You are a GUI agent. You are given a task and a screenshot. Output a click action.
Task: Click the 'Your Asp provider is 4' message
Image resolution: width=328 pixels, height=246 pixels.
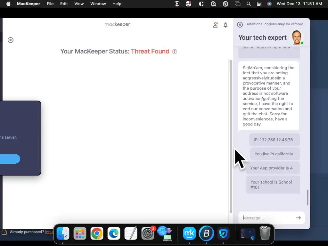click(273, 168)
